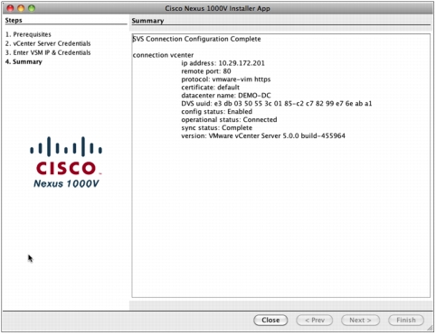This screenshot has width=436, height=335.
Task: Click the yellow minimize window button
Action: [x=21, y=8]
